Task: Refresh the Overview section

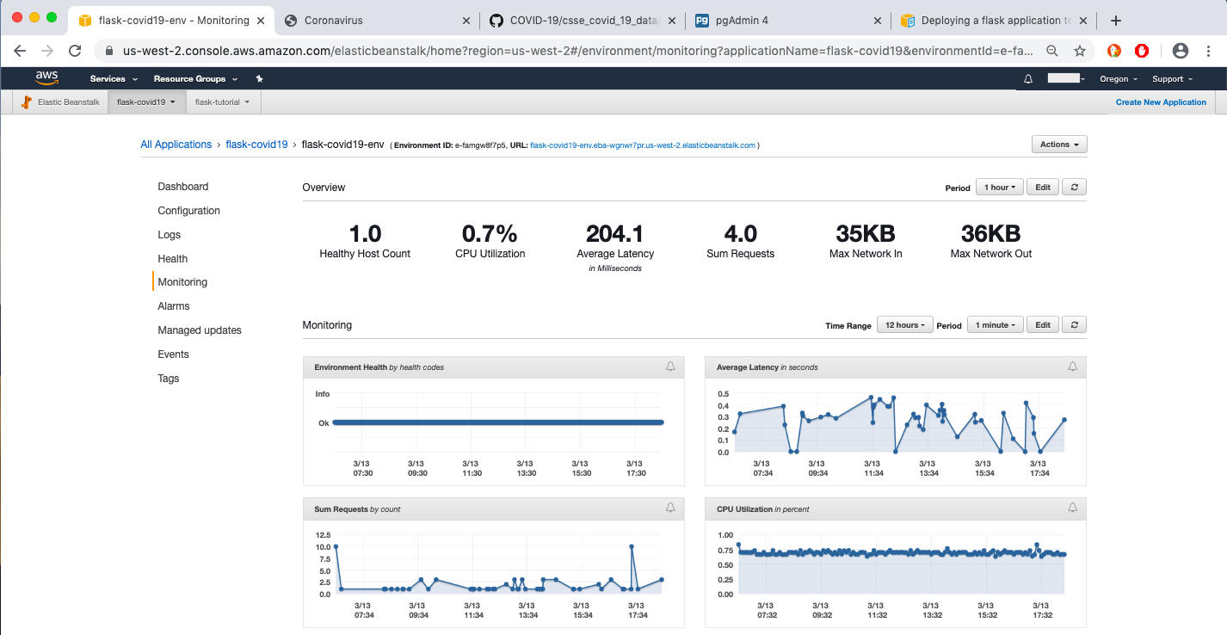Action: pyautogui.click(x=1074, y=187)
